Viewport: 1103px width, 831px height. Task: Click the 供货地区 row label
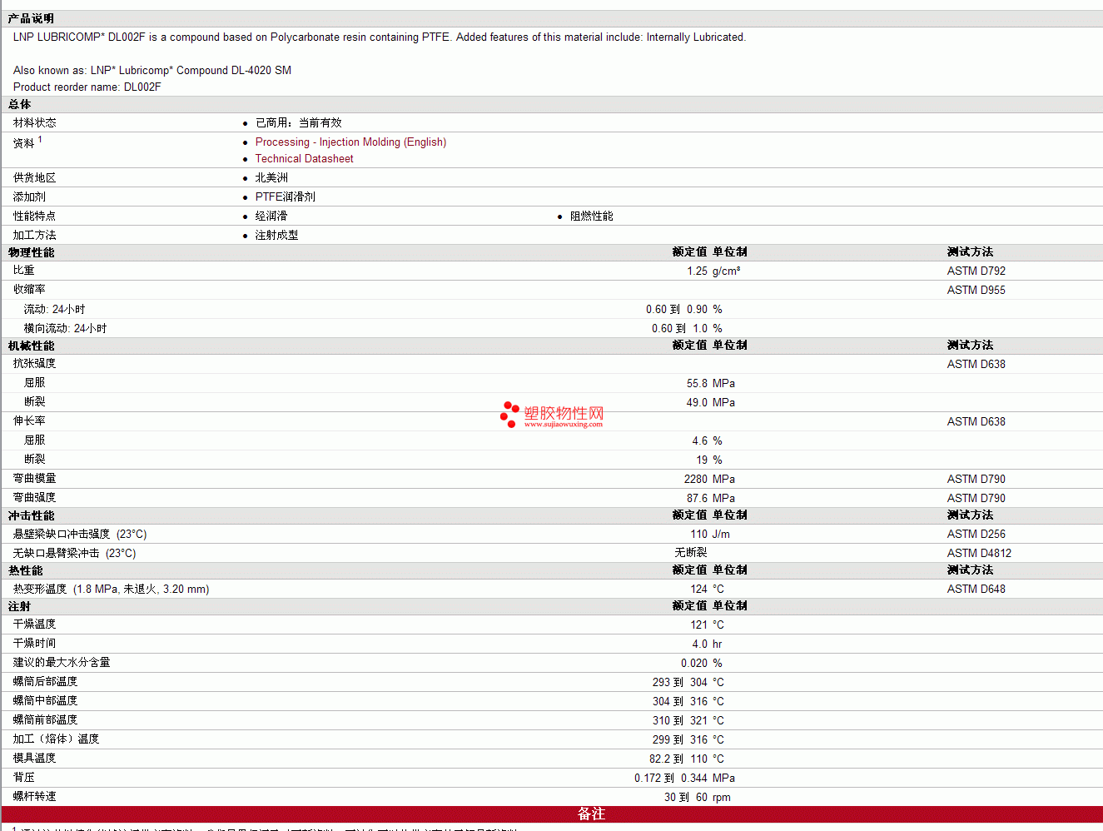click(34, 178)
